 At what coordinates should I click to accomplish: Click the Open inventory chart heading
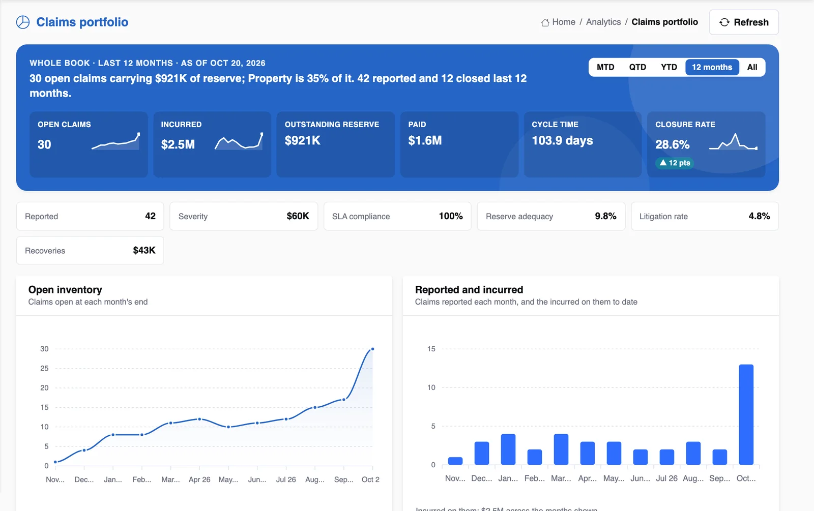point(65,290)
